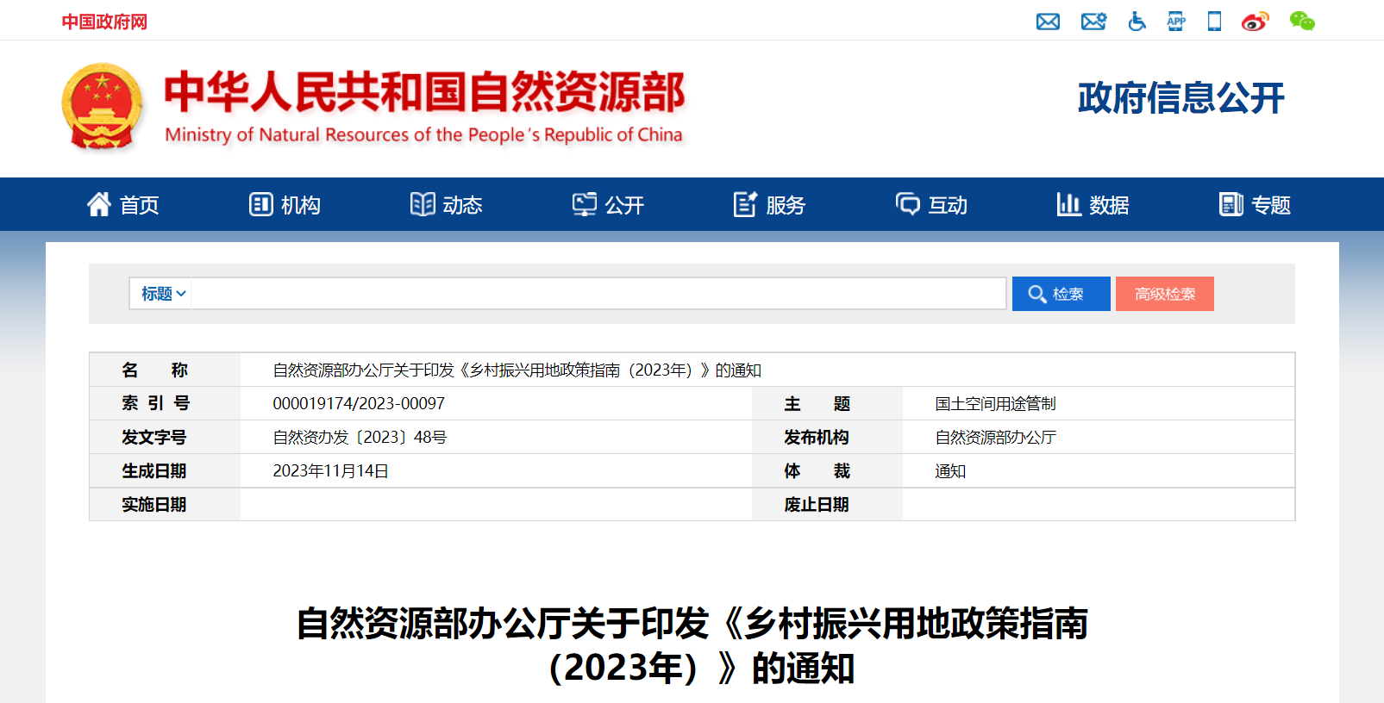
Task: Open the Weibo icon
Action: (1255, 22)
